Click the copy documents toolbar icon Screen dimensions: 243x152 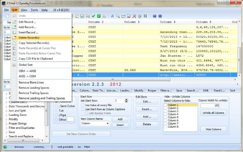(77, 16)
